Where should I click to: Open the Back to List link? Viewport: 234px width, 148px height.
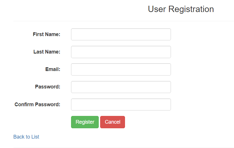click(x=26, y=137)
